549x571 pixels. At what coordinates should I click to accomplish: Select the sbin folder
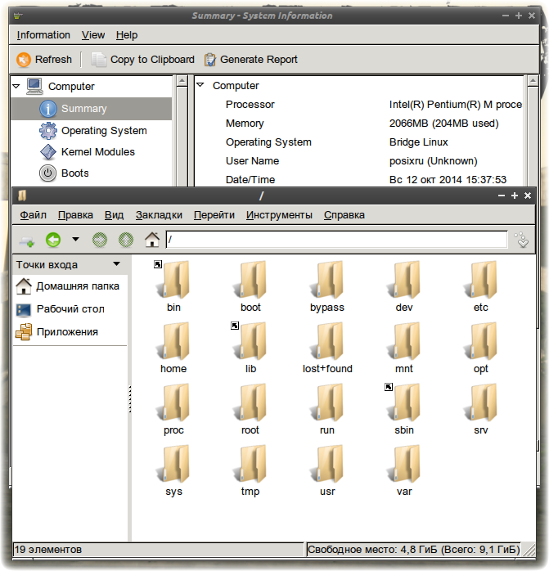pyautogui.click(x=404, y=409)
